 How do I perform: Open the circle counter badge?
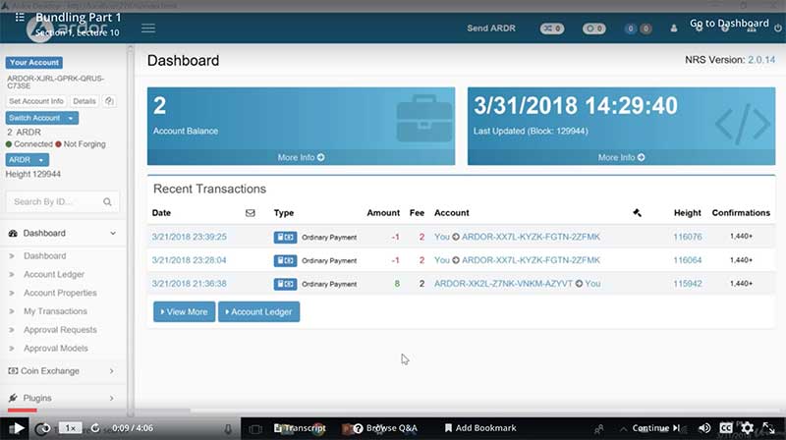[594, 28]
